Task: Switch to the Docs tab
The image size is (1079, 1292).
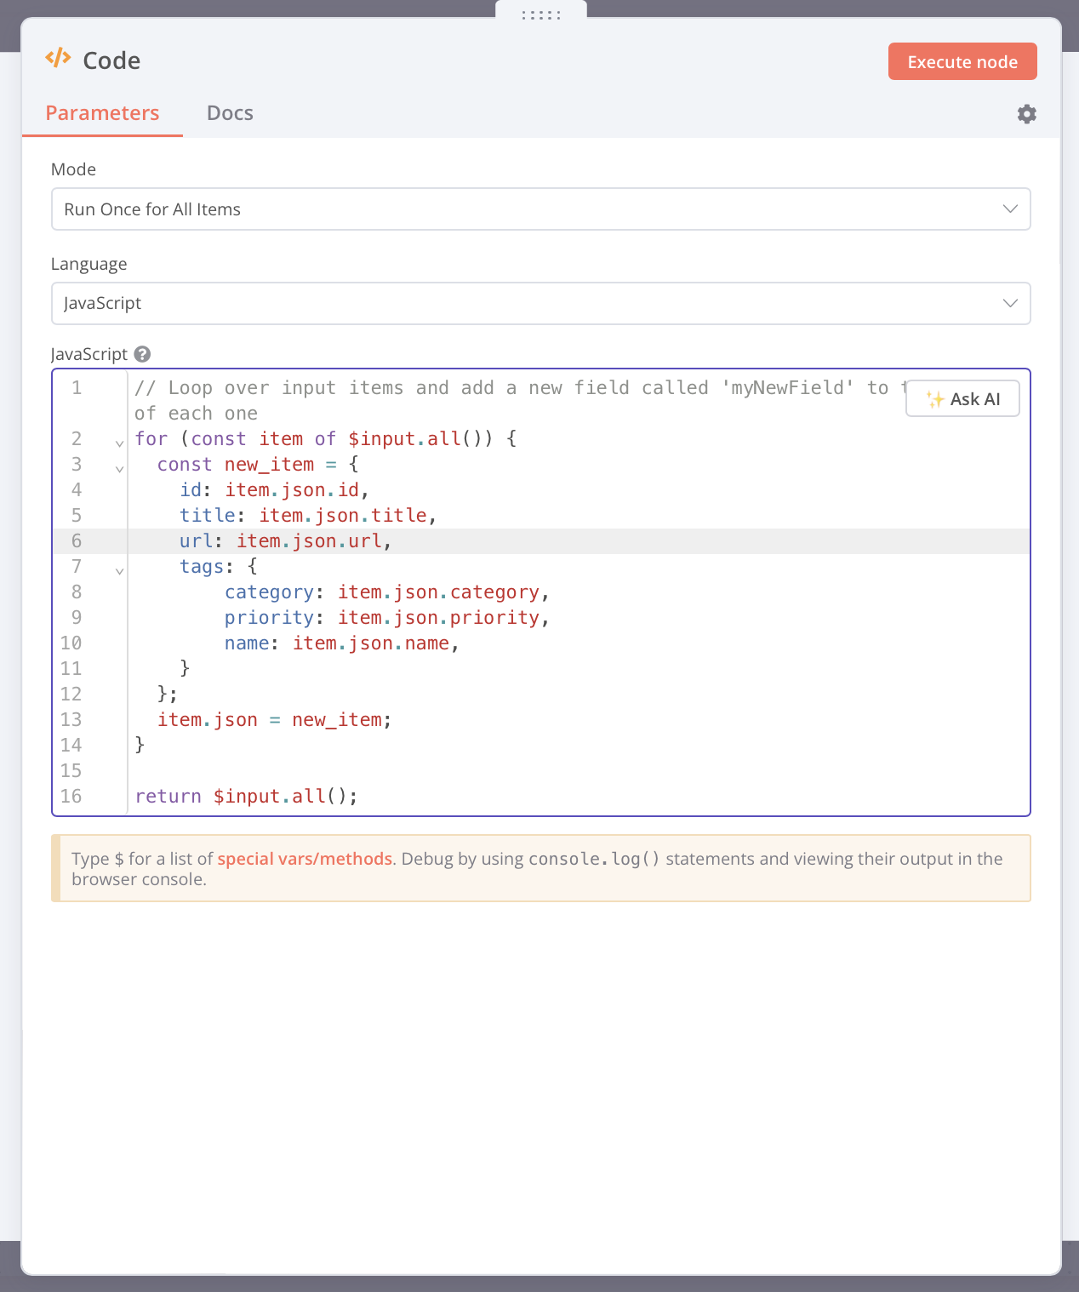Action: 229,112
